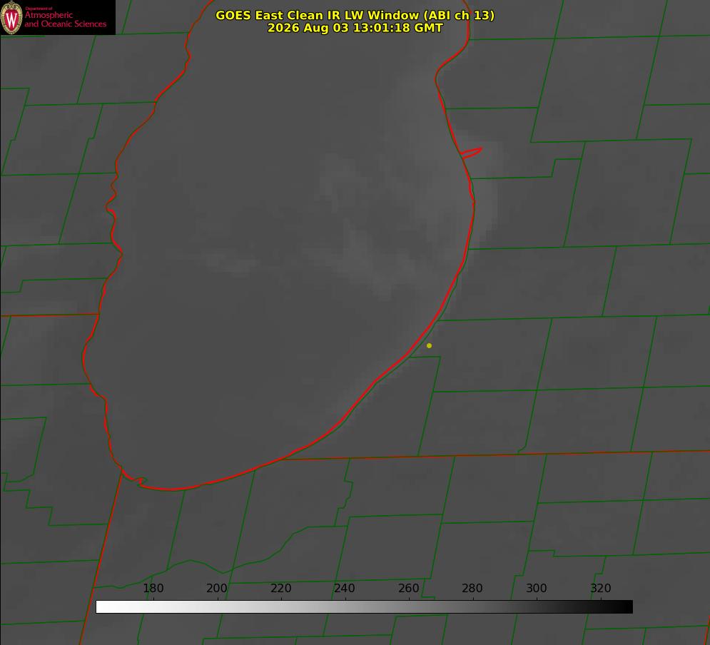The image size is (710, 645).
Task: Click the grayscale temperature color bar
Action: [364, 606]
